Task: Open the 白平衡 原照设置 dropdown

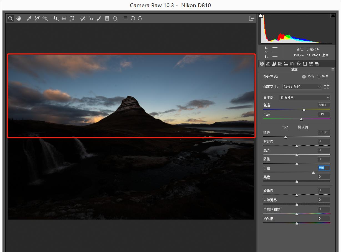Action: [305, 98]
